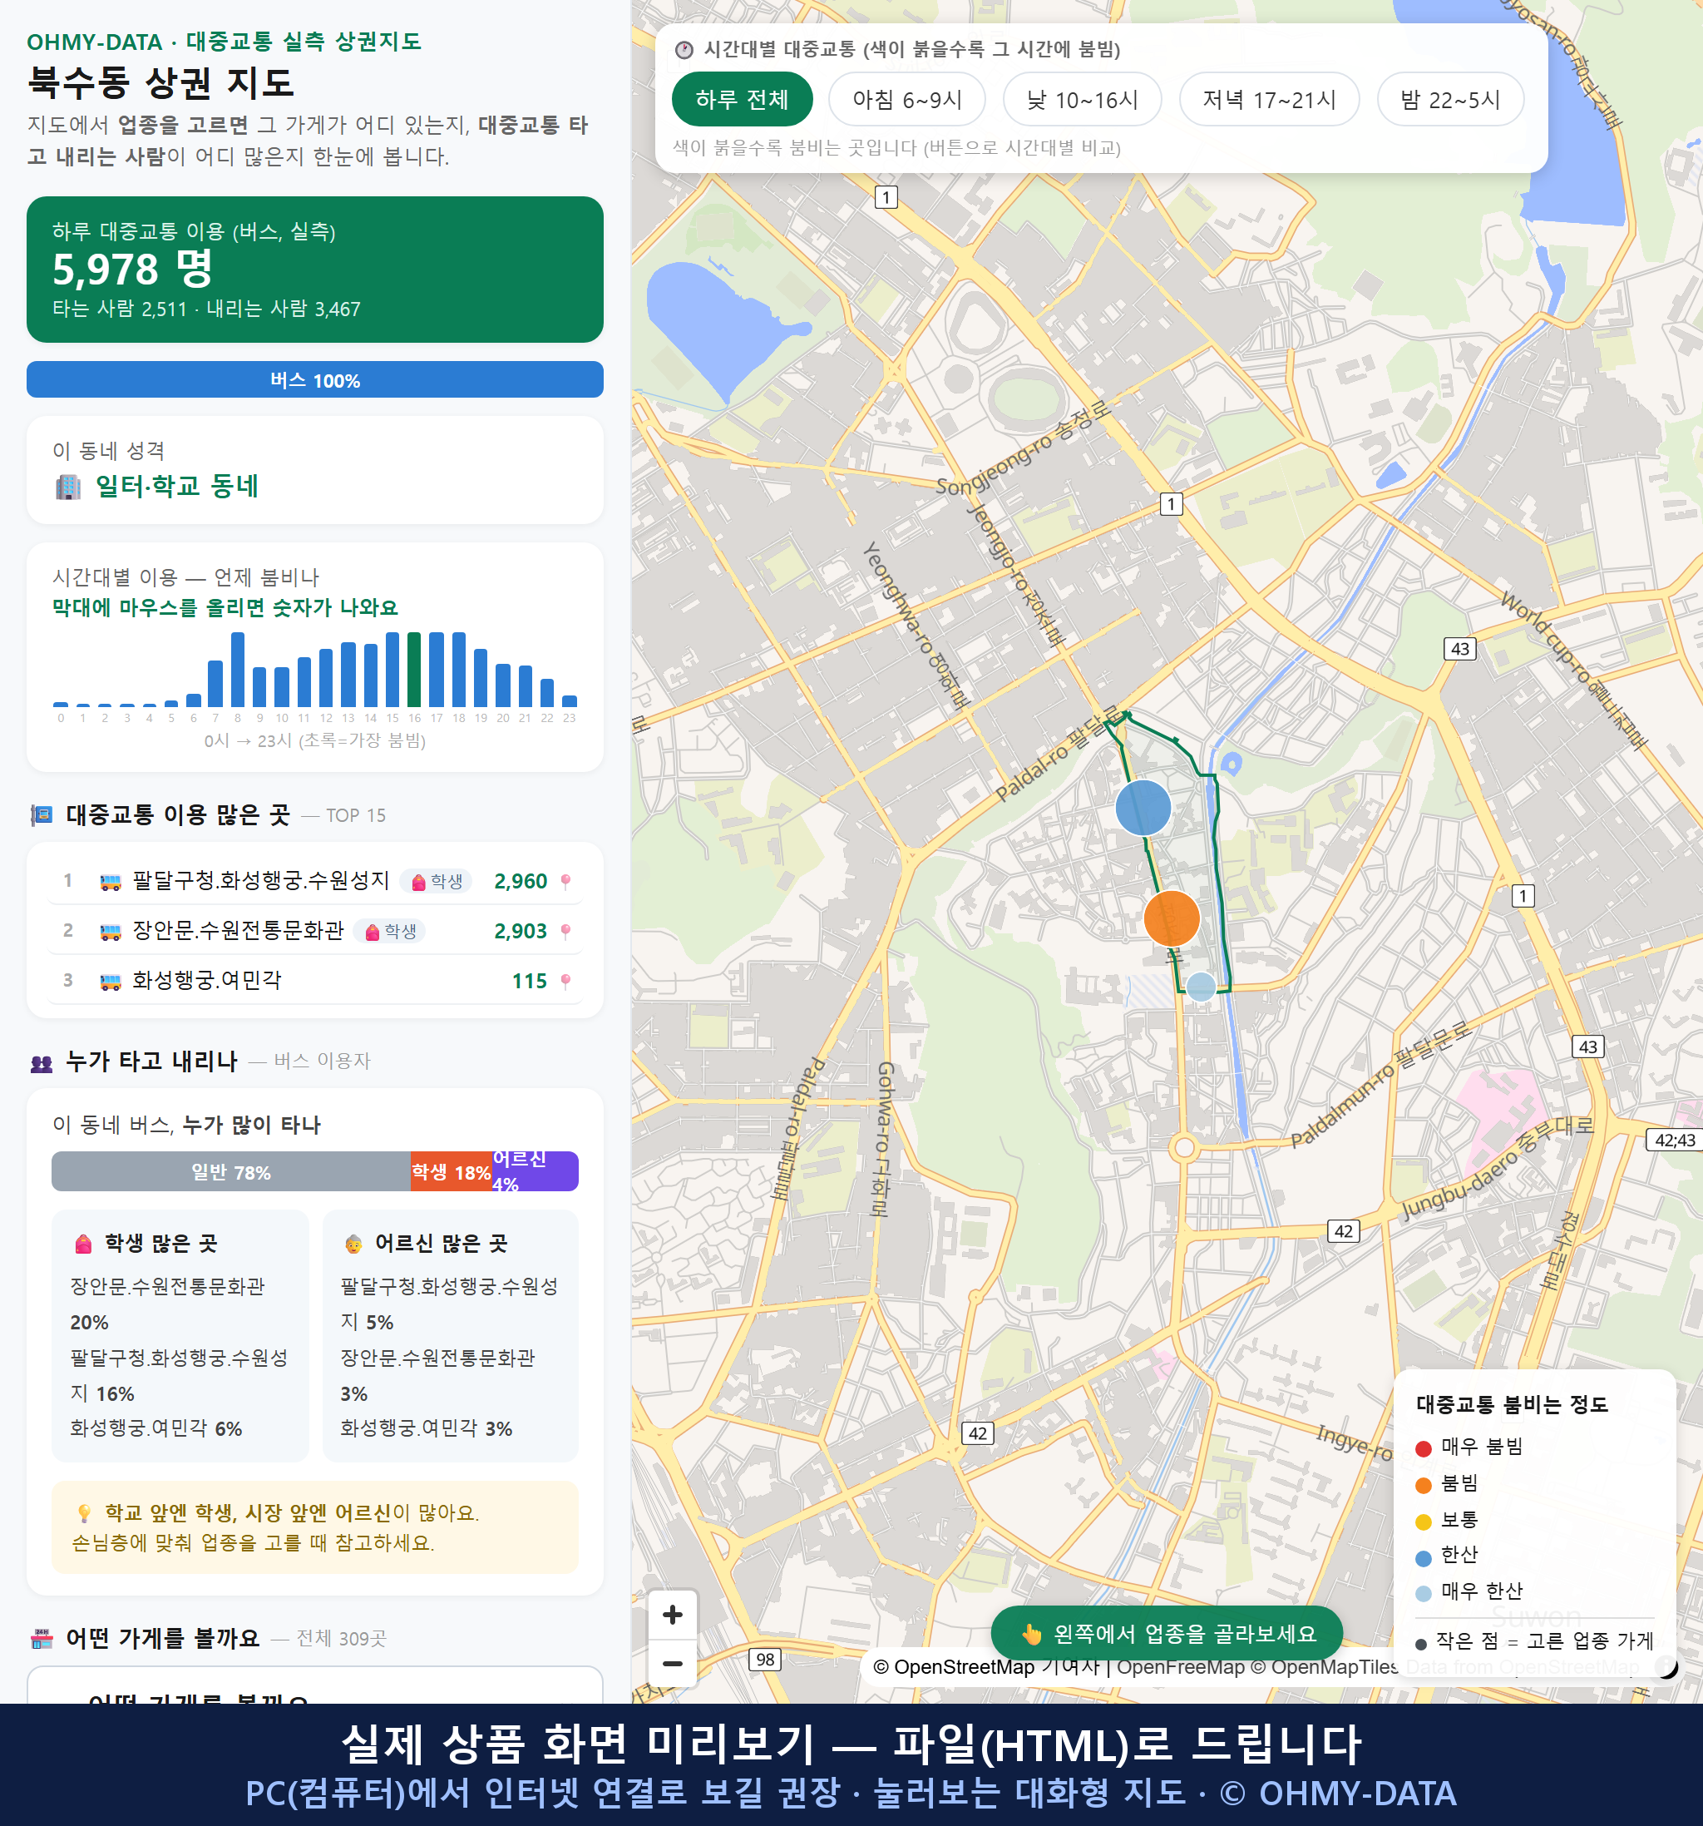Click the 학생 18% bar segment
The height and width of the screenshot is (1826, 1703).
click(x=451, y=1171)
